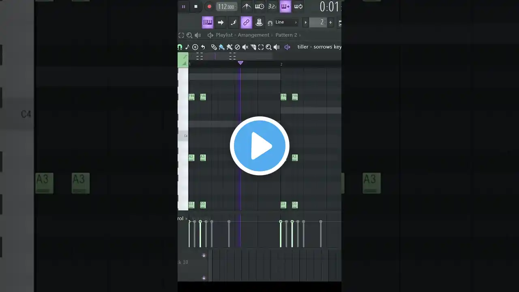This screenshot has height=292, width=519.
Task: Choose the Select marquee tool in piano roll
Action: (x=261, y=47)
